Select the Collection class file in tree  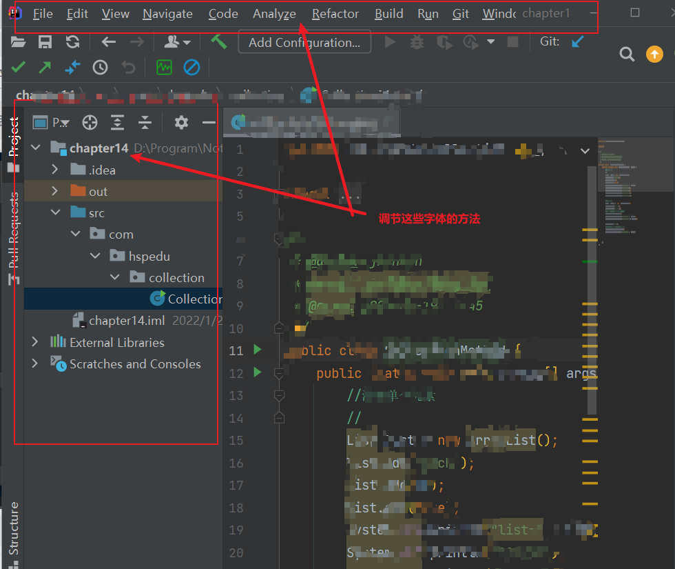click(x=123, y=299)
